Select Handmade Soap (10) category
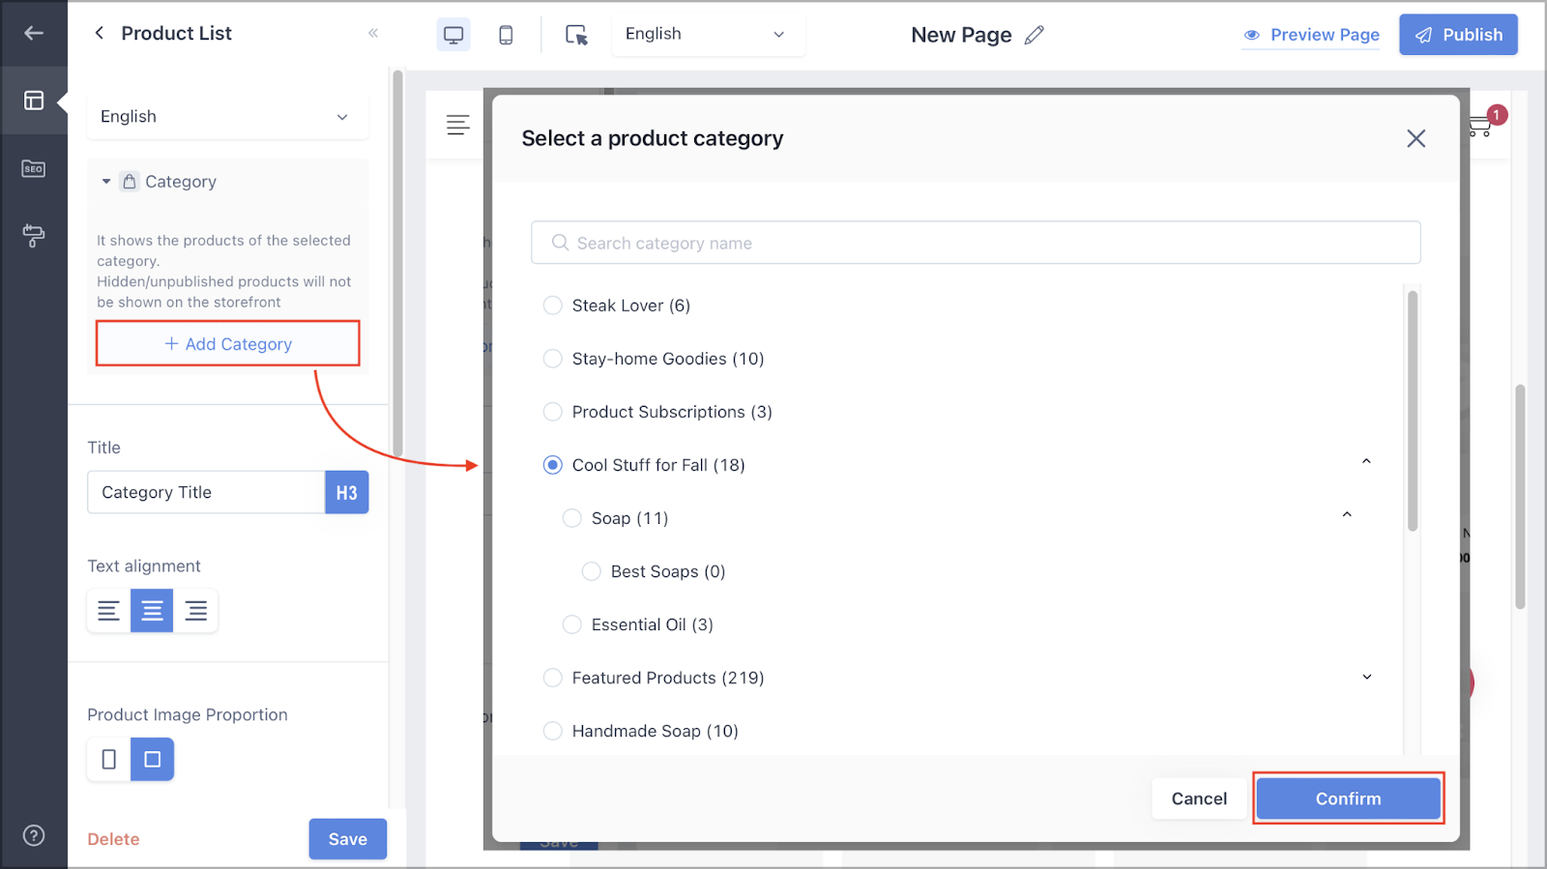The width and height of the screenshot is (1547, 869). tap(553, 731)
